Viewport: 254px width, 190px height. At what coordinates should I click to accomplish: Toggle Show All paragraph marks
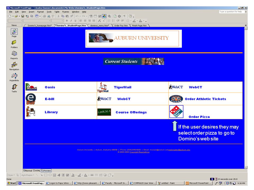[125, 16]
